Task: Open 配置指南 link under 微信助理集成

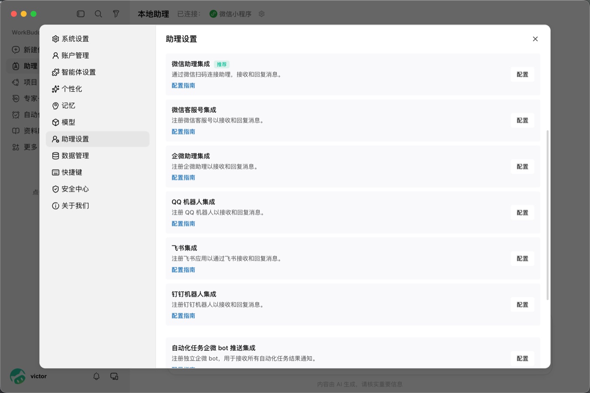Action: click(x=183, y=86)
